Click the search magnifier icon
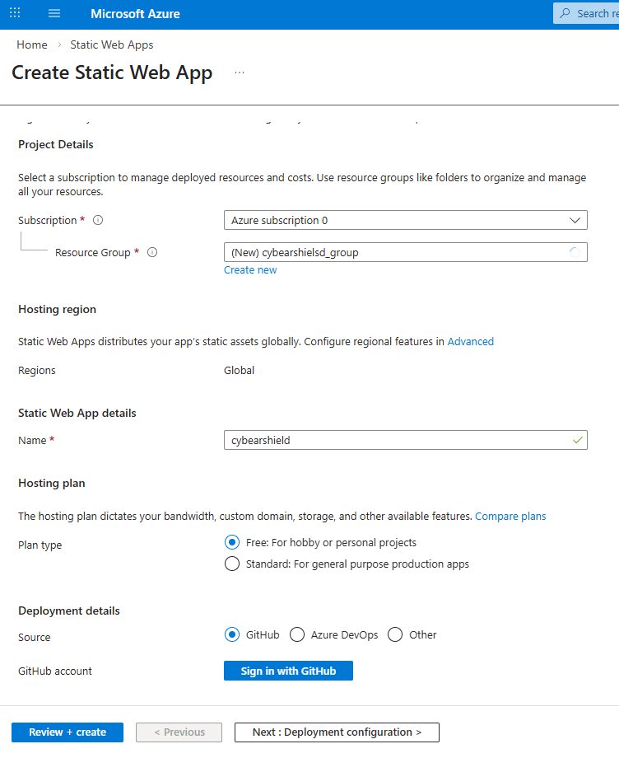This screenshot has width=619, height=758. click(565, 14)
